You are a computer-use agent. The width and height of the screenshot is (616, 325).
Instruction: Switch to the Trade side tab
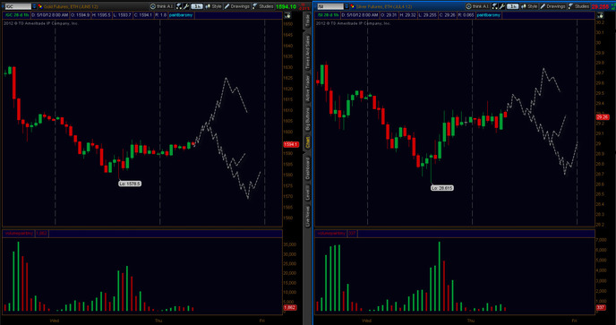(308, 21)
